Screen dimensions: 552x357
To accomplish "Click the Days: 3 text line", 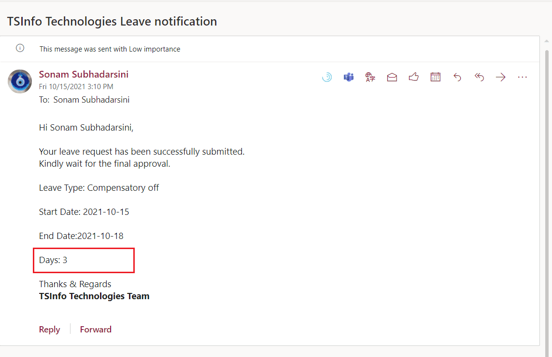I will pyautogui.click(x=53, y=260).
